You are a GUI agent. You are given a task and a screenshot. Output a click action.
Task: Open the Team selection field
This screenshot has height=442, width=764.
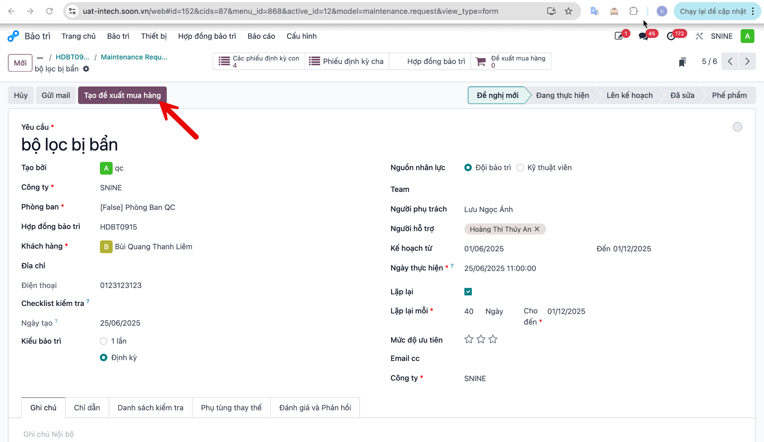(603, 190)
